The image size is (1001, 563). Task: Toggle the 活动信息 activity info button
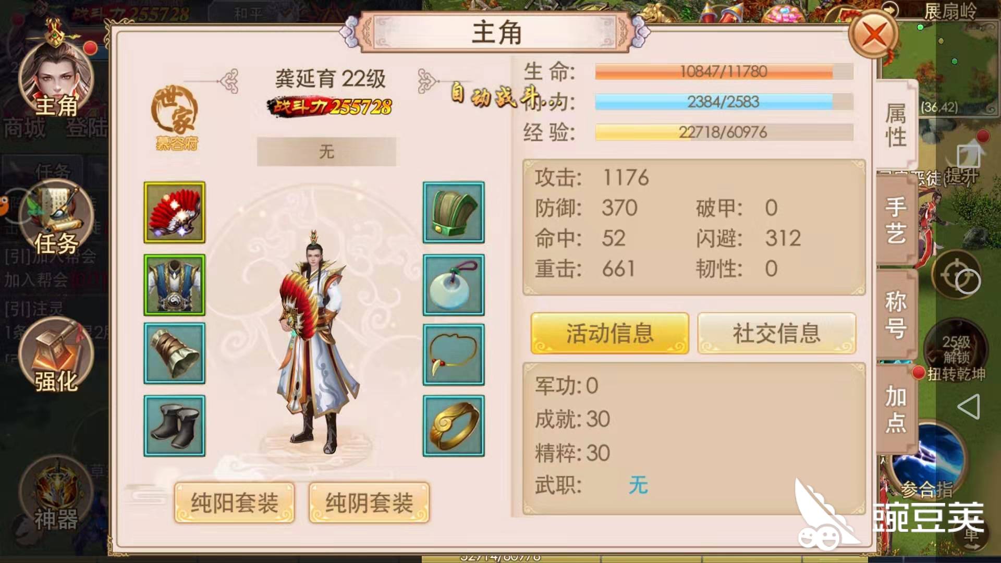[x=610, y=333]
